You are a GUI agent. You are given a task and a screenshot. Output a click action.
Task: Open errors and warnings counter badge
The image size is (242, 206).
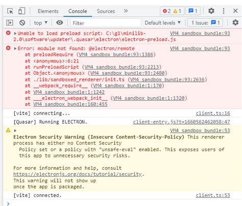coord(172,11)
